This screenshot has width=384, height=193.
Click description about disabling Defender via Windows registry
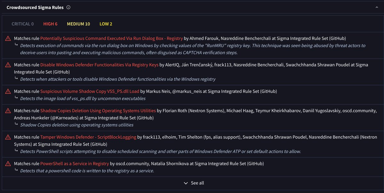[118, 79]
